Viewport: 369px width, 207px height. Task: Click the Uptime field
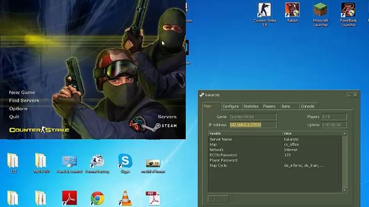click(x=334, y=125)
